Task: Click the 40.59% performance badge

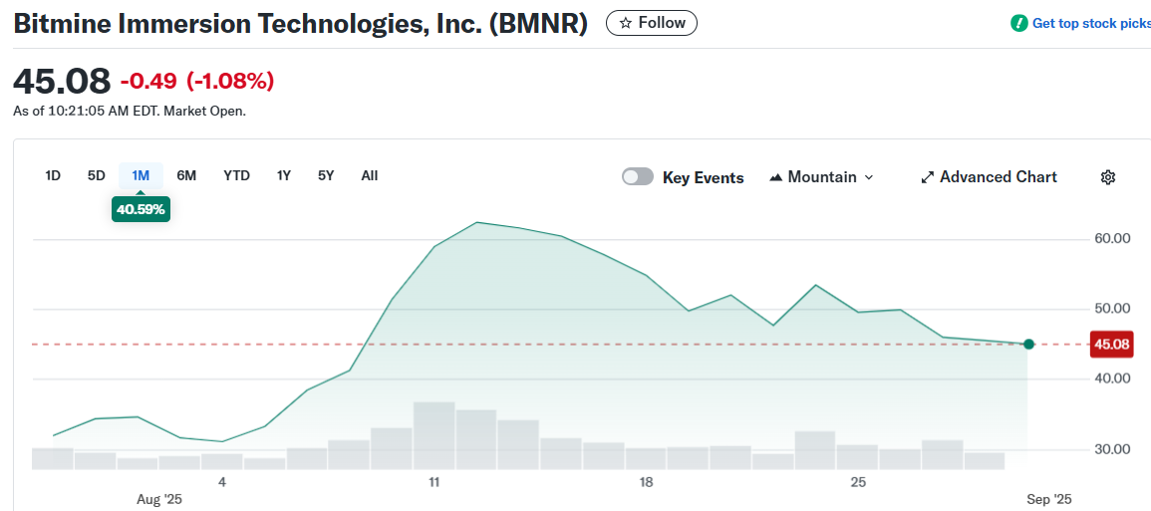Action: [x=141, y=209]
